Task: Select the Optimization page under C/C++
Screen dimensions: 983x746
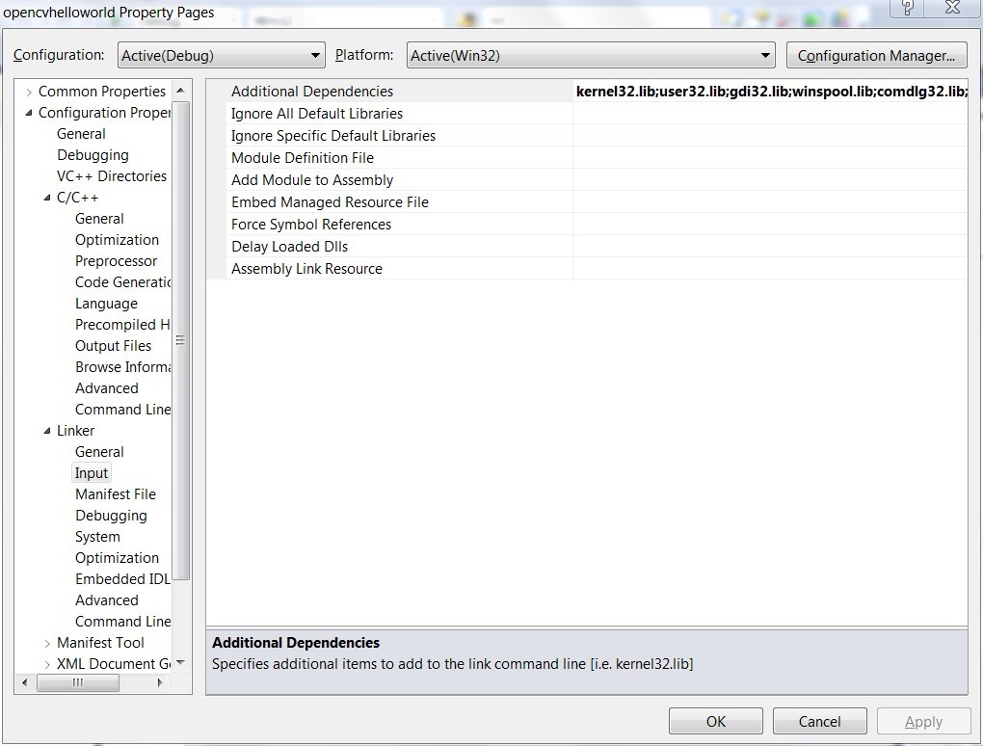Action: [x=118, y=239]
